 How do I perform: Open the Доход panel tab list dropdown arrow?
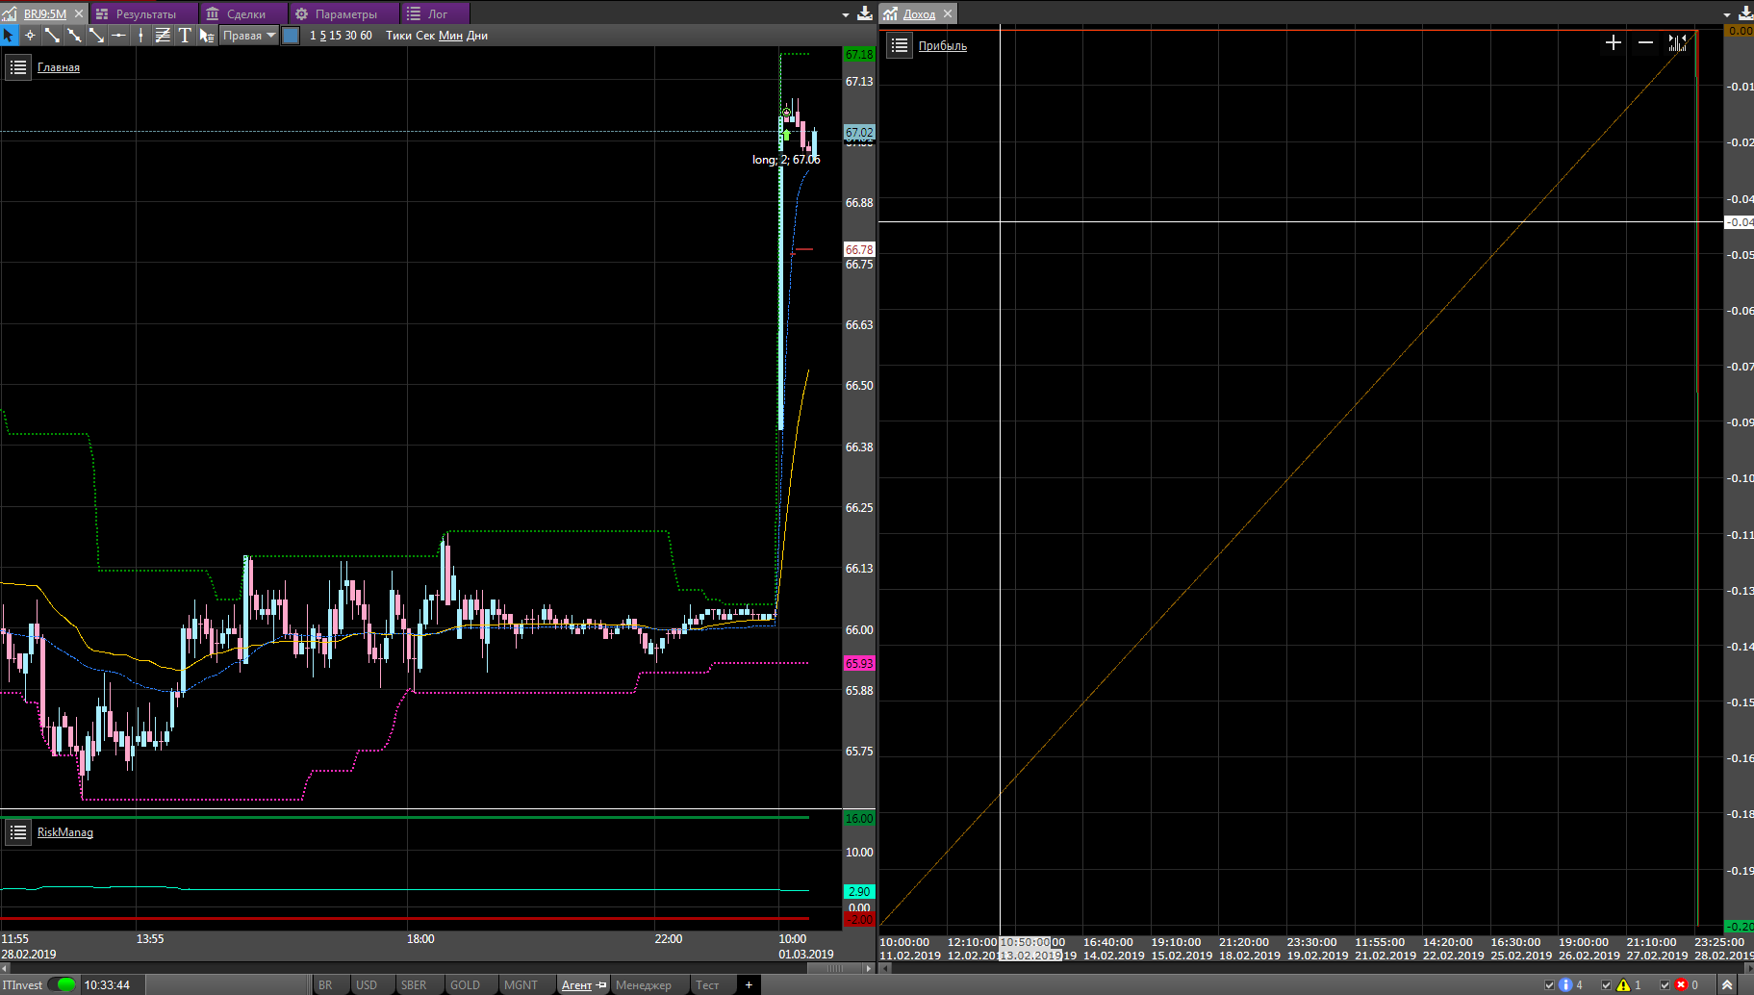(x=1726, y=14)
